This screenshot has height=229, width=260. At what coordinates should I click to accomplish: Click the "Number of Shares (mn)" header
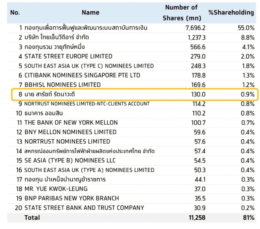tap(182, 13)
